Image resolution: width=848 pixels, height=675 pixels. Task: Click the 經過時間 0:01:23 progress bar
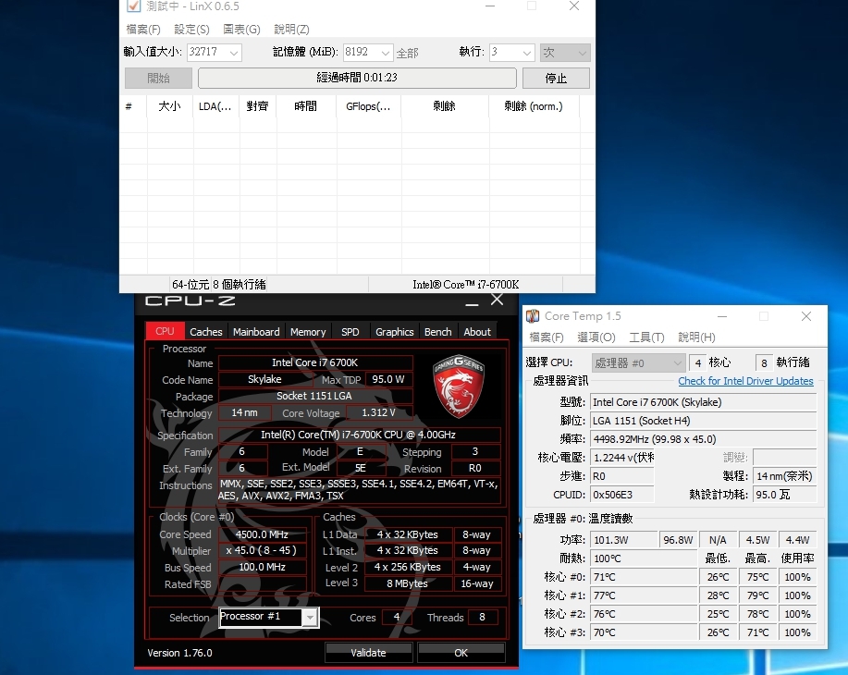point(357,78)
